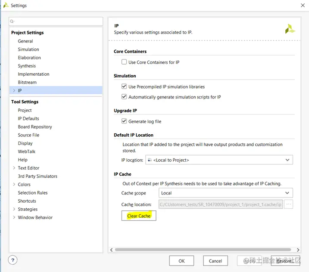
Task: Expand the Strategies node
Action: 14,209
